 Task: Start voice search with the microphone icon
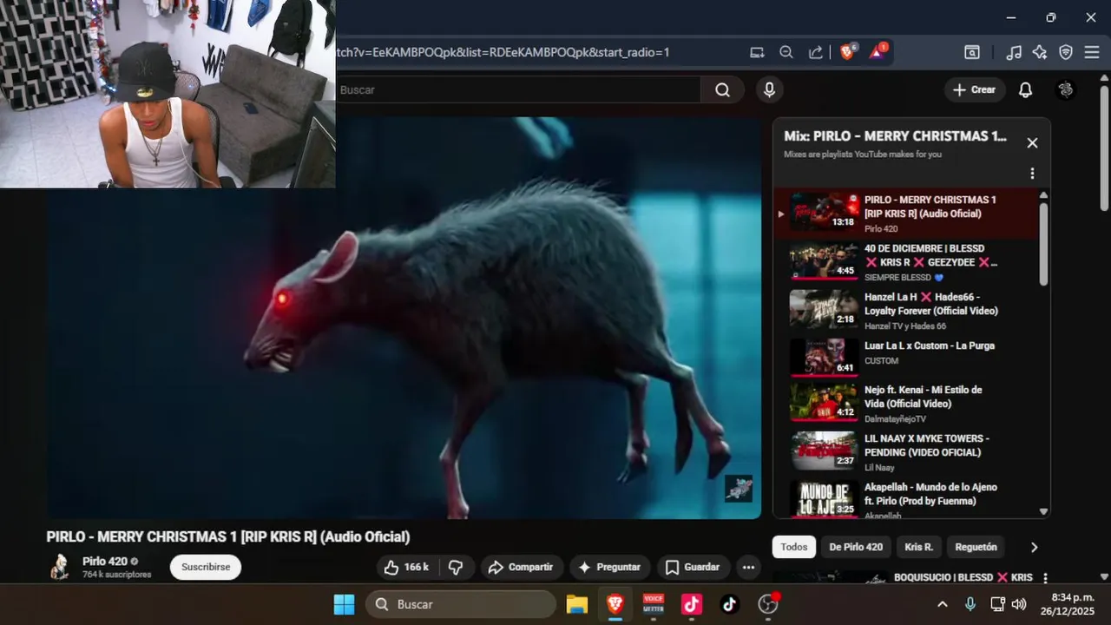click(769, 89)
